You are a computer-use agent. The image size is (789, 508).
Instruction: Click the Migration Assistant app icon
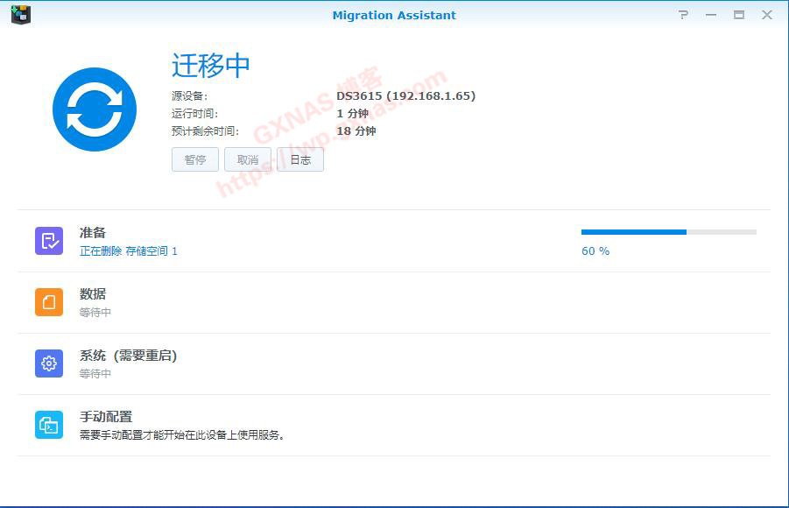point(21,15)
